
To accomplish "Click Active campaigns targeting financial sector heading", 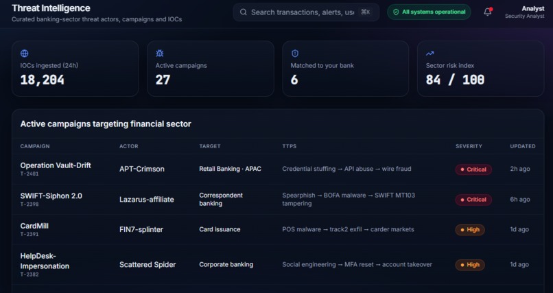I will pyautogui.click(x=106, y=124).
